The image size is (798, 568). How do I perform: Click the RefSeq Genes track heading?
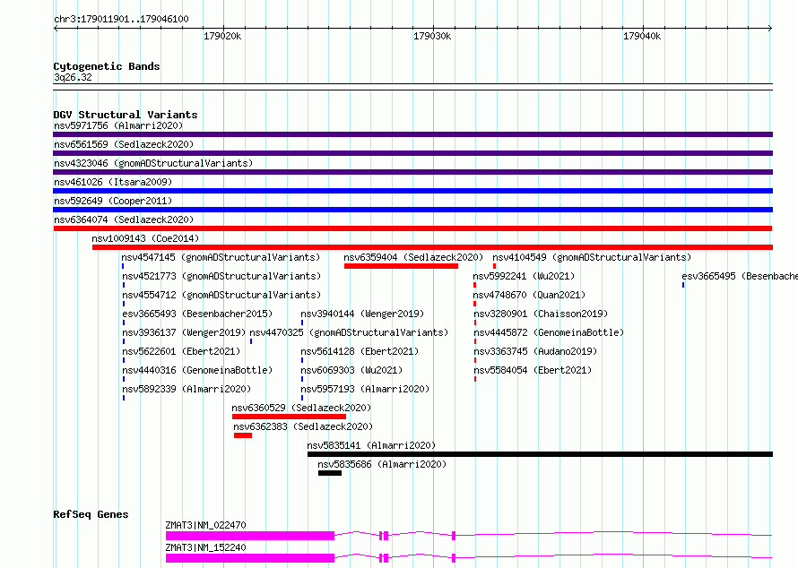tap(91, 514)
